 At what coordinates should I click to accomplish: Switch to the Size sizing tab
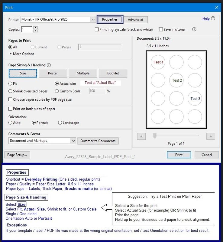point(23,73)
